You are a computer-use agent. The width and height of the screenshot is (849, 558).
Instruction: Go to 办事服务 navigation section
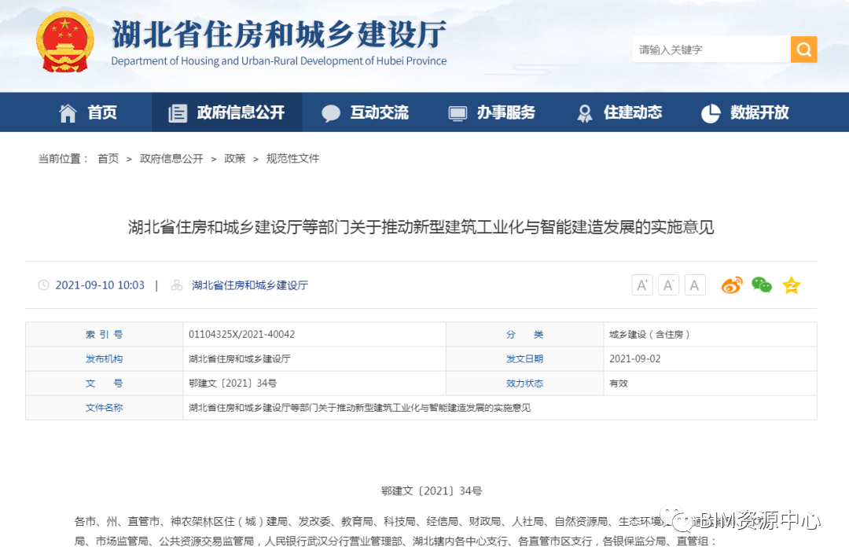[x=491, y=112]
